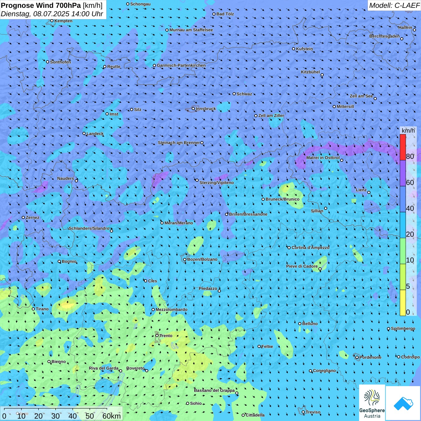Click the 'Murnau am Staffelsee' label

191,30
